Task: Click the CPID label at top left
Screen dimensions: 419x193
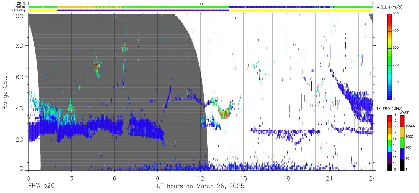Action: 20,4
